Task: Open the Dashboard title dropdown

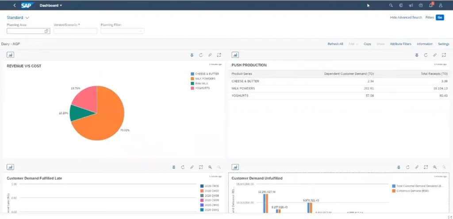Action: [x=51, y=5]
